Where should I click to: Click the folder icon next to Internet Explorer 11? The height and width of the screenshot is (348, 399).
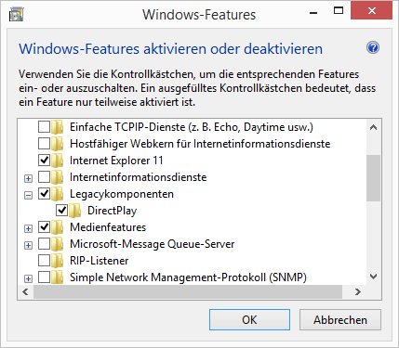58,161
